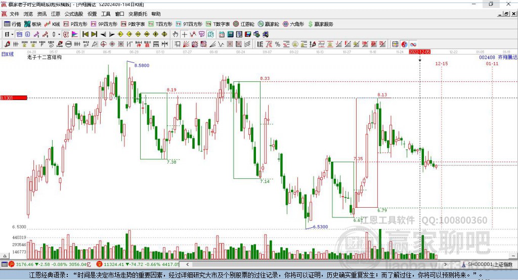The image size is (518, 280).
Task: Select the circled crosshair target tool
Action: 103,44
